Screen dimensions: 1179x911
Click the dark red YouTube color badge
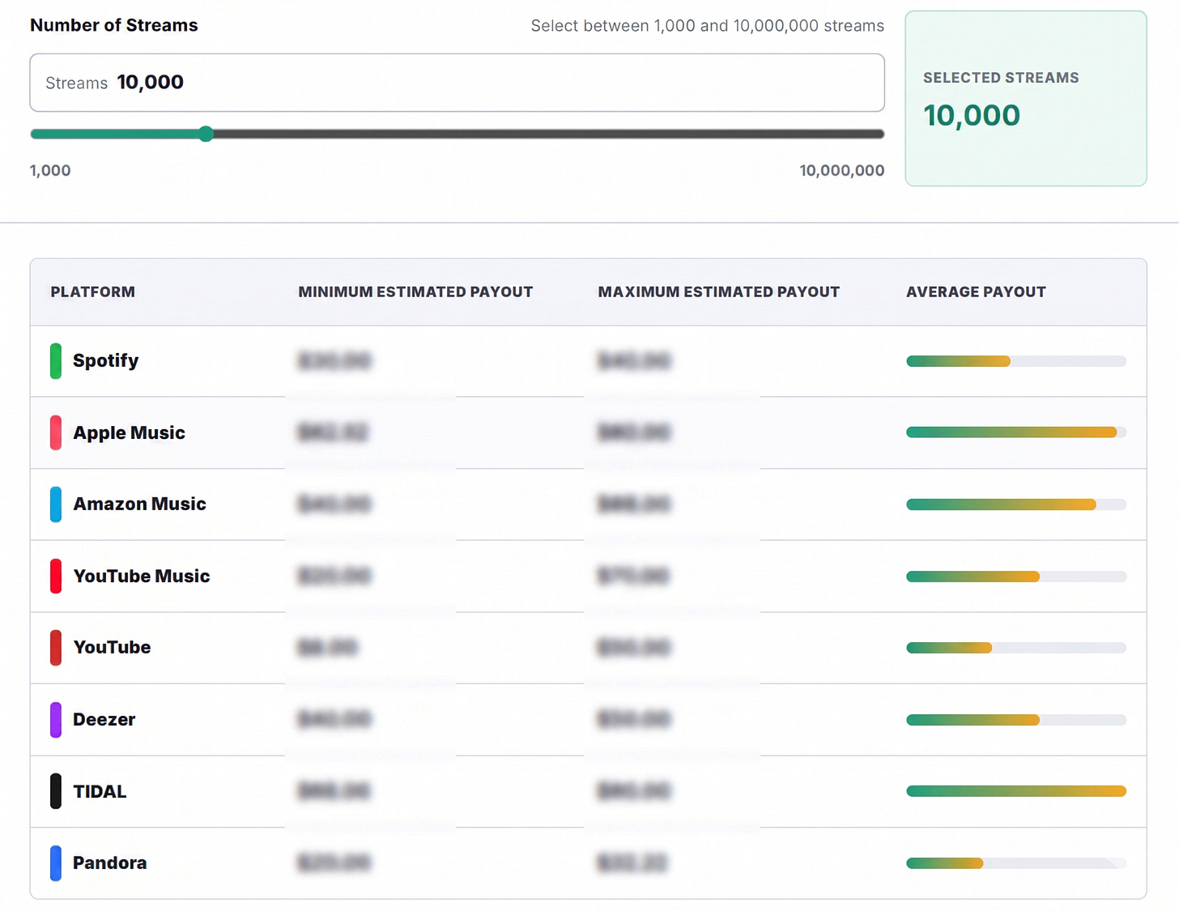(56, 648)
